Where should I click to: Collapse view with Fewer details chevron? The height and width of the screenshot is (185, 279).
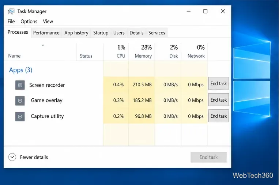[x=12, y=157]
